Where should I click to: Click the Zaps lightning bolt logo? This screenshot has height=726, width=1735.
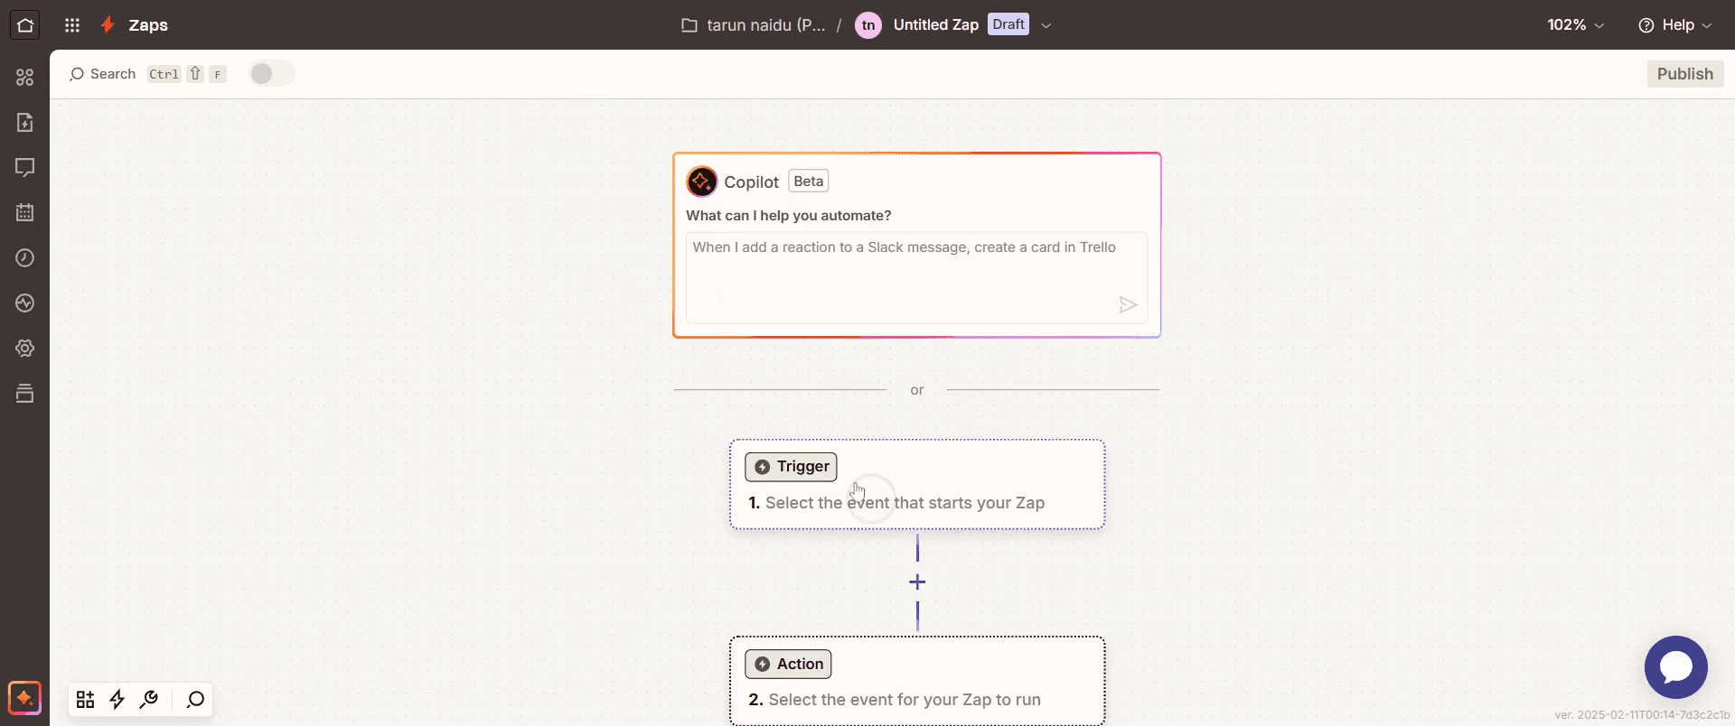[x=108, y=25]
